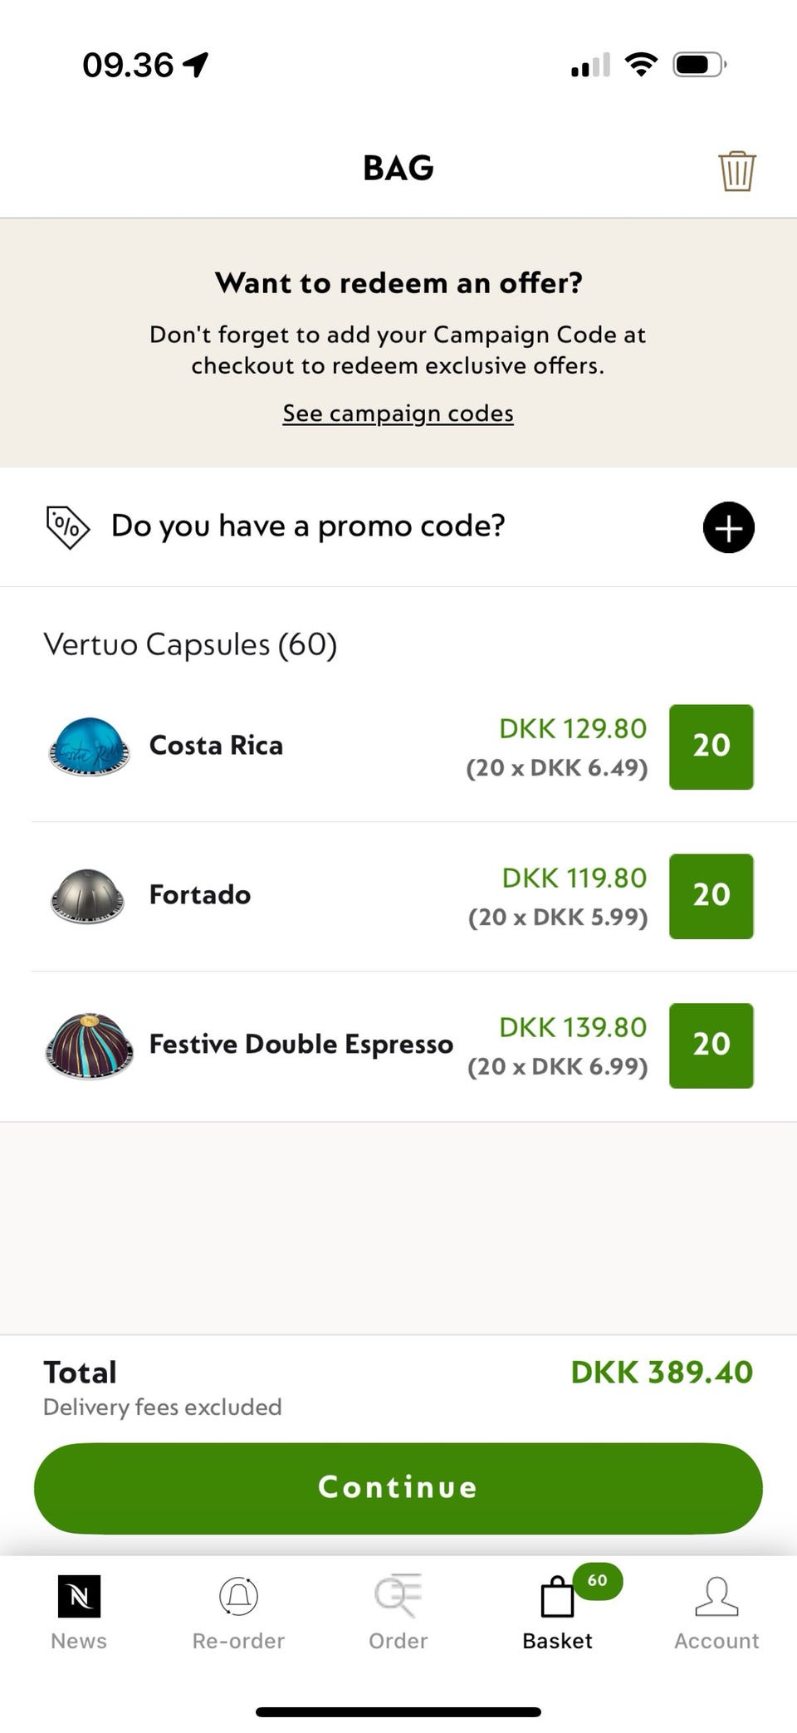Open the See campaign codes link
The height and width of the screenshot is (1733, 797).
point(398,414)
